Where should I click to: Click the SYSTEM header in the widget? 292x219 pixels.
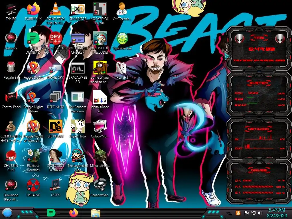click(x=259, y=83)
